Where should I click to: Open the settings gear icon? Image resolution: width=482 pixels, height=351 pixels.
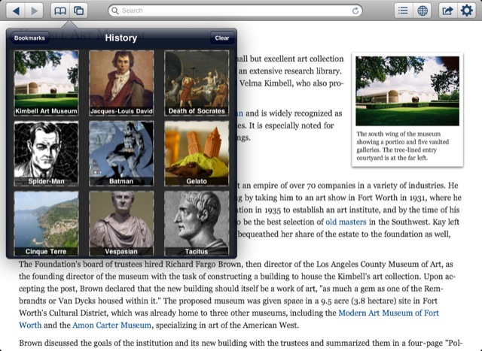467,11
